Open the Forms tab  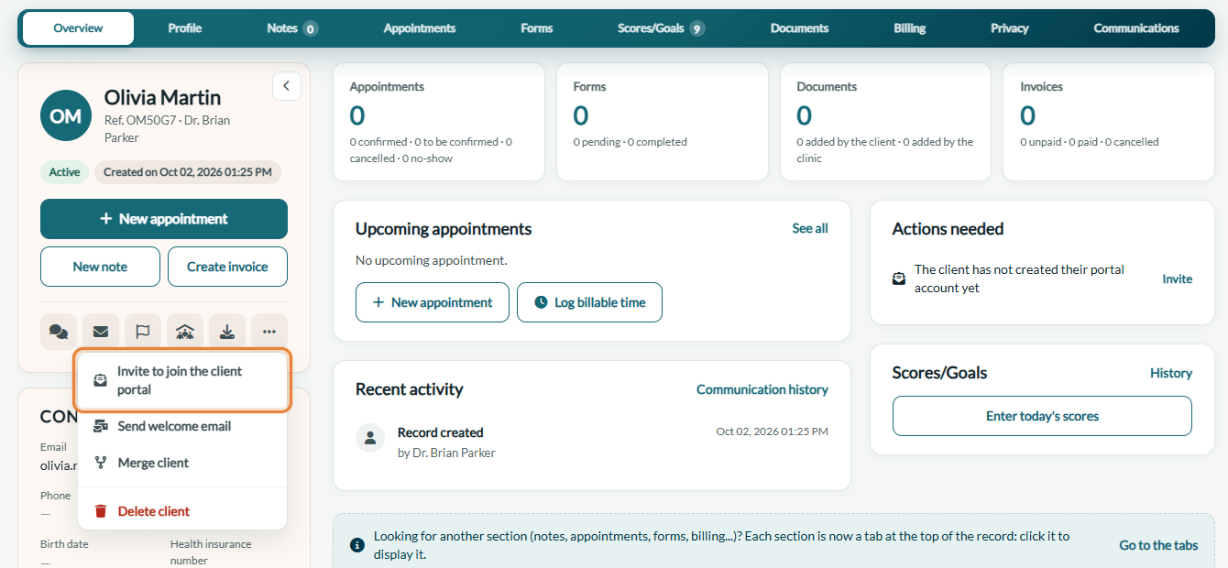[x=537, y=28]
